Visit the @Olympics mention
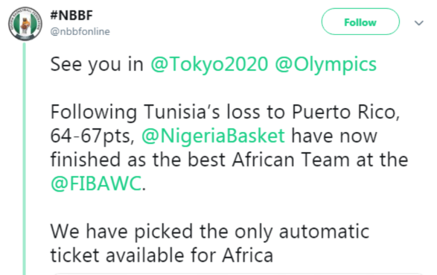Screen dimensions: 437x275 pos(326,65)
